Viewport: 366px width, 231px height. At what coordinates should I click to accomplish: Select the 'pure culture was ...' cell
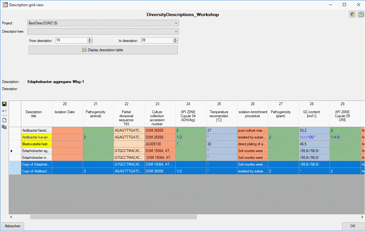coord(252,130)
